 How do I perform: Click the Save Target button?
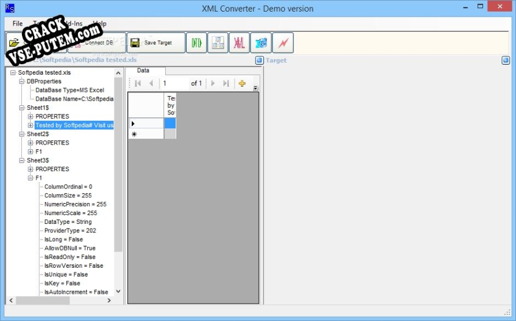tap(156, 43)
